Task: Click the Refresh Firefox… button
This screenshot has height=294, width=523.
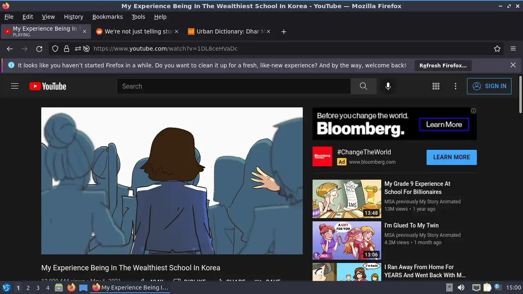Action: point(443,65)
